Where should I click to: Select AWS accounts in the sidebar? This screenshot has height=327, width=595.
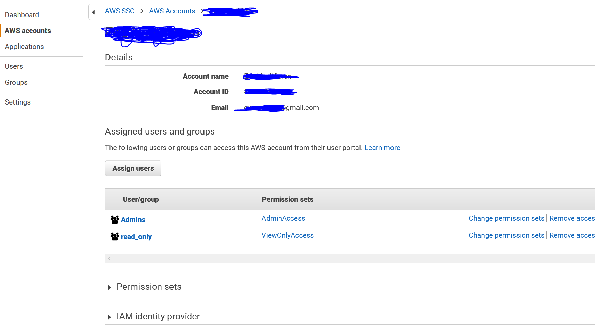(x=28, y=30)
